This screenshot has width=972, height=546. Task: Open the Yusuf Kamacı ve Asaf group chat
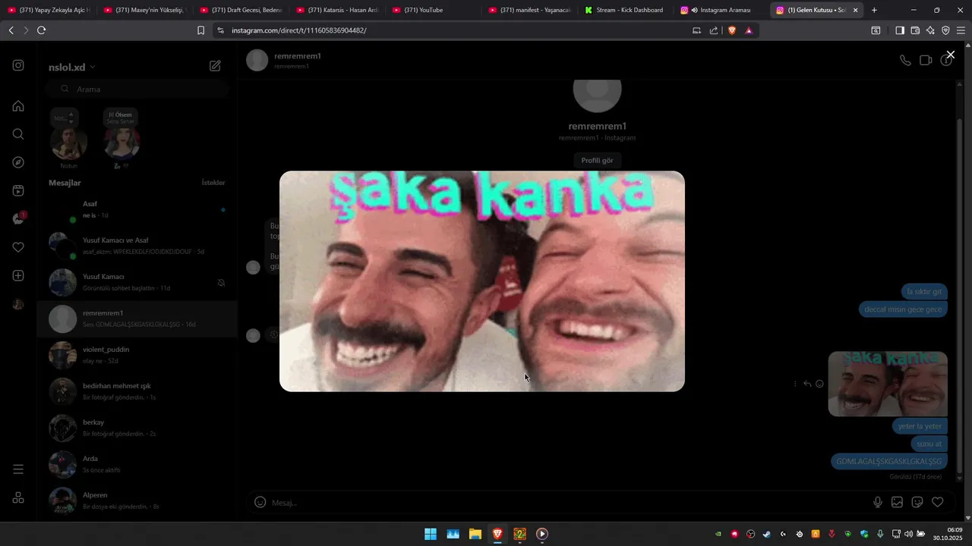click(x=137, y=246)
